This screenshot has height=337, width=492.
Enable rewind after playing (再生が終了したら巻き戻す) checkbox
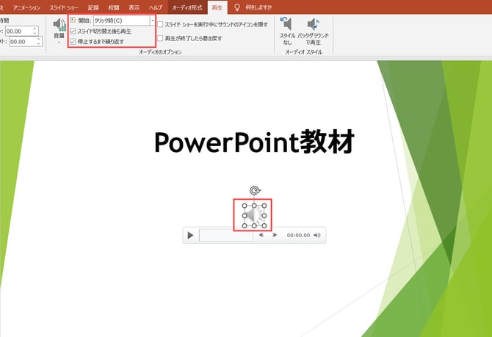tap(161, 37)
